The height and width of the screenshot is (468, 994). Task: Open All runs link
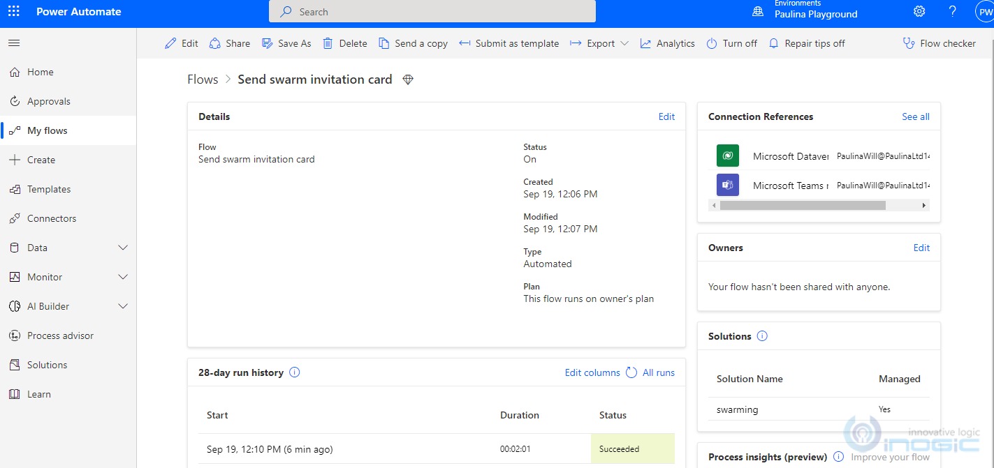pyautogui.click(x=659, y=372)
